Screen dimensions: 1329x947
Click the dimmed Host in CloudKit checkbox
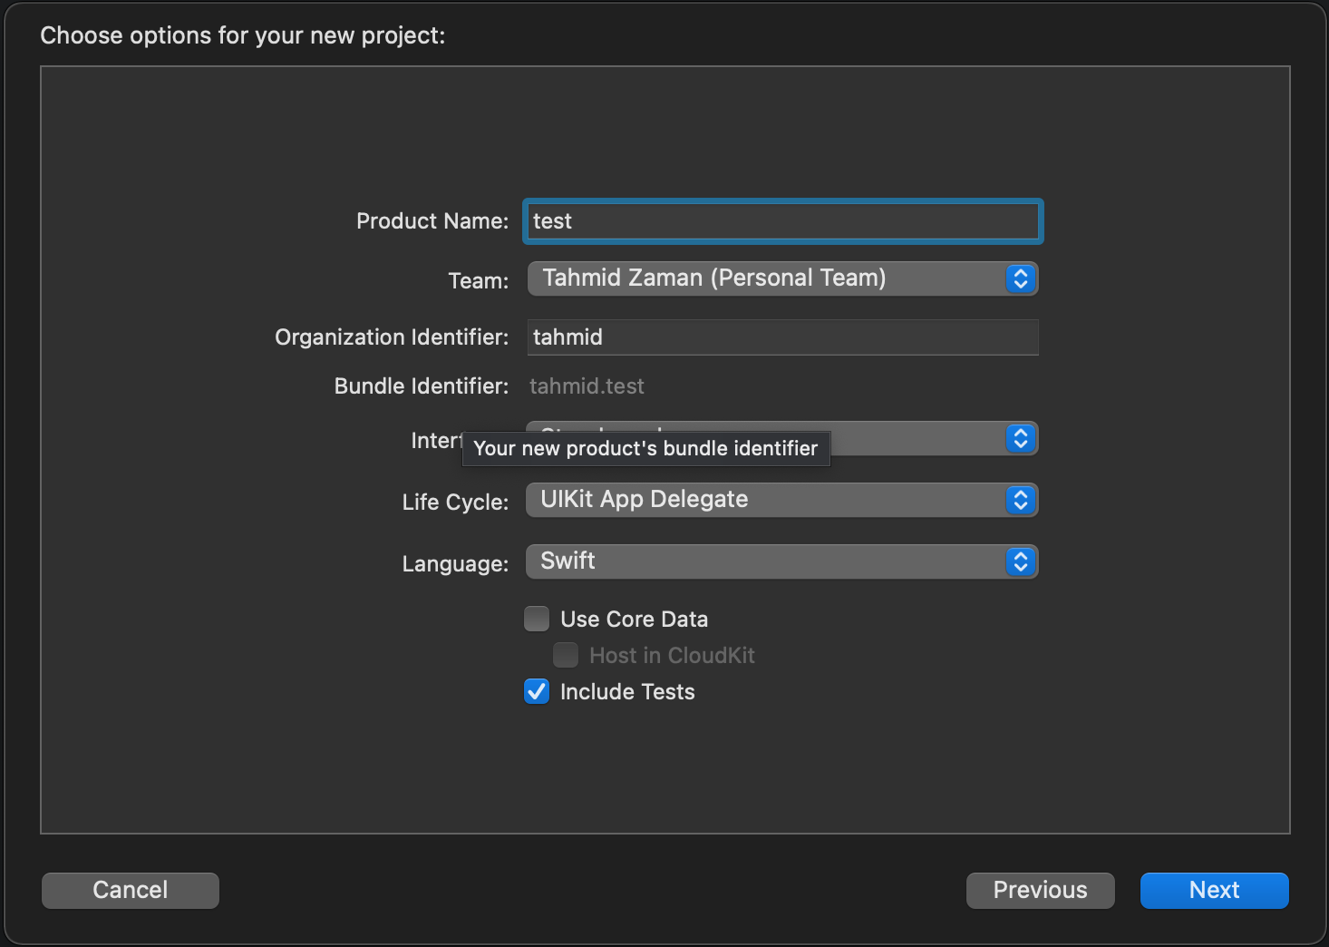click(x=566, y=655)
